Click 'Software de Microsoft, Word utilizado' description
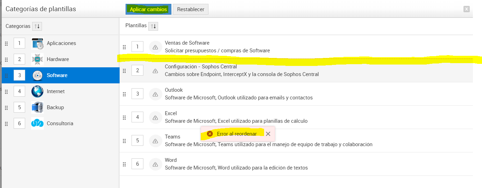The image size is (482, 188). (x=236, y=168)
